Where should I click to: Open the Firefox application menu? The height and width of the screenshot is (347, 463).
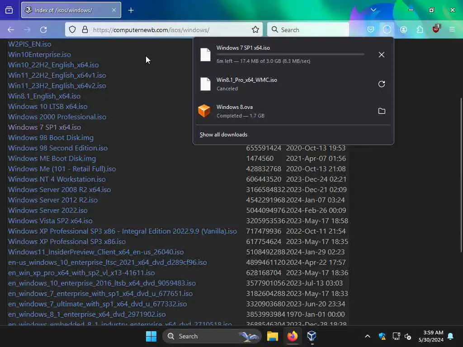[452, 29]
